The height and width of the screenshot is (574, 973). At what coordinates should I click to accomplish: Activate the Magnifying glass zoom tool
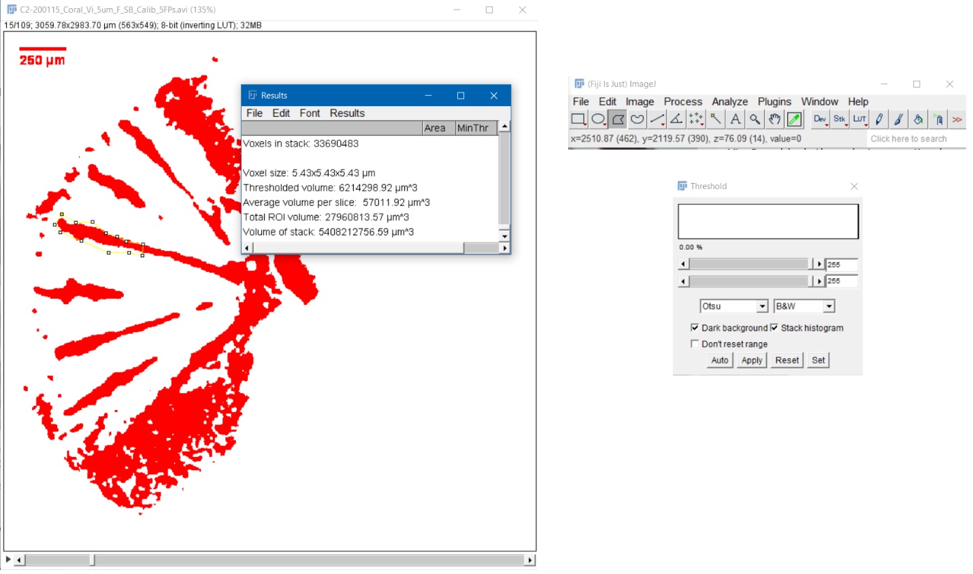point(755,119)
